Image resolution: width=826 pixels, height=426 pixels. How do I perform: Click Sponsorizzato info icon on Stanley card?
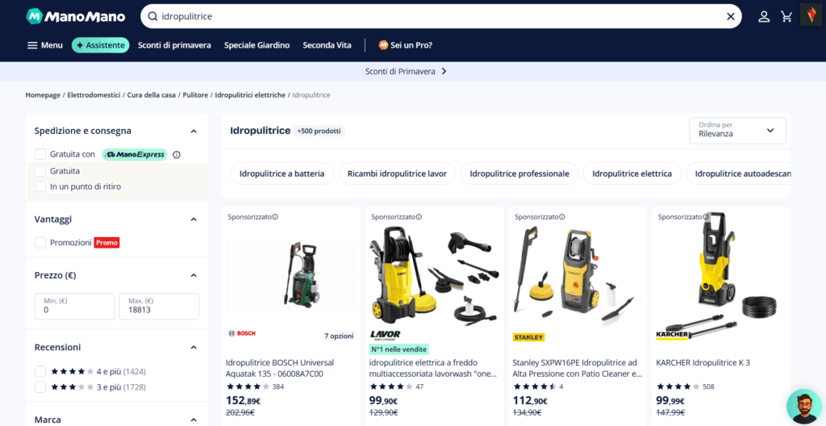click(562, 217)
